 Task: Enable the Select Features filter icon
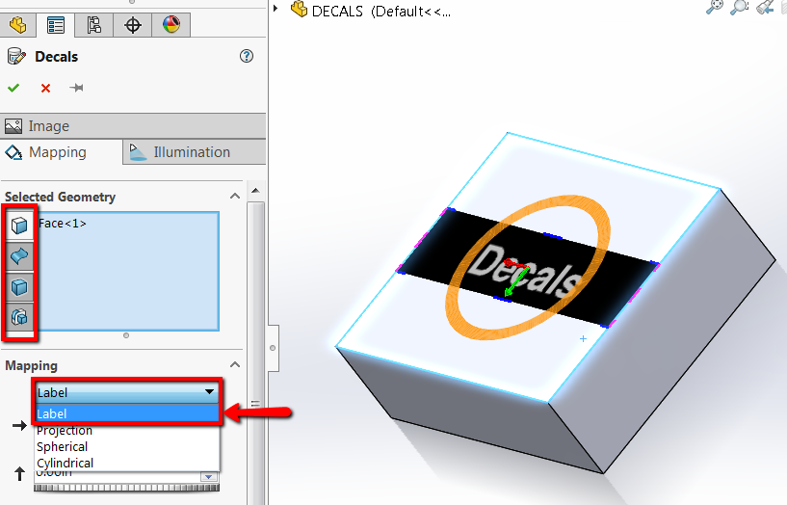click(19, 317)
